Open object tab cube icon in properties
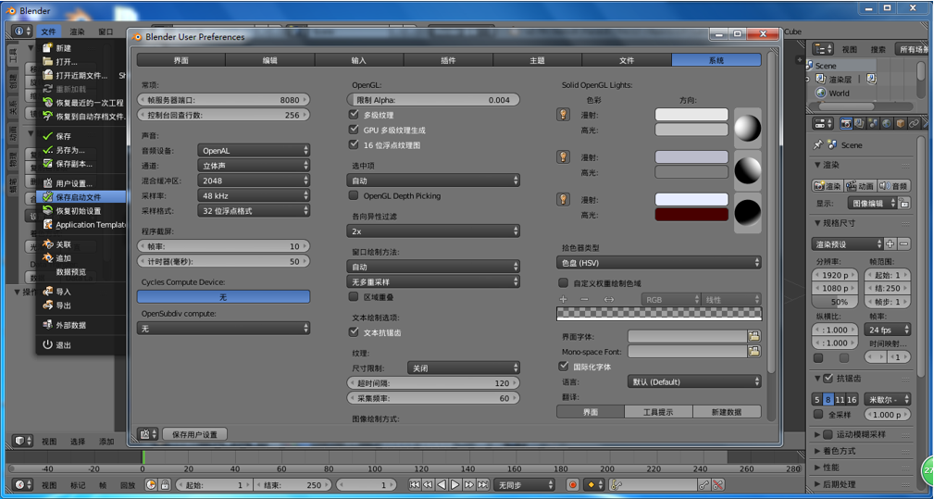 point(900,123)
